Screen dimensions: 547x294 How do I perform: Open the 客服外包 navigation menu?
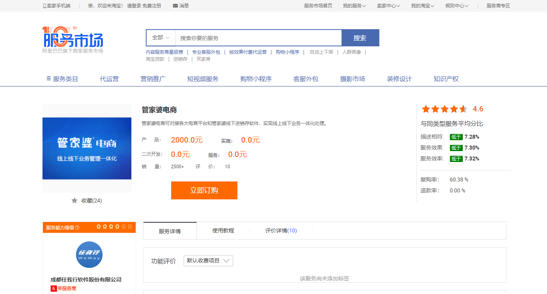click(306, 79)
